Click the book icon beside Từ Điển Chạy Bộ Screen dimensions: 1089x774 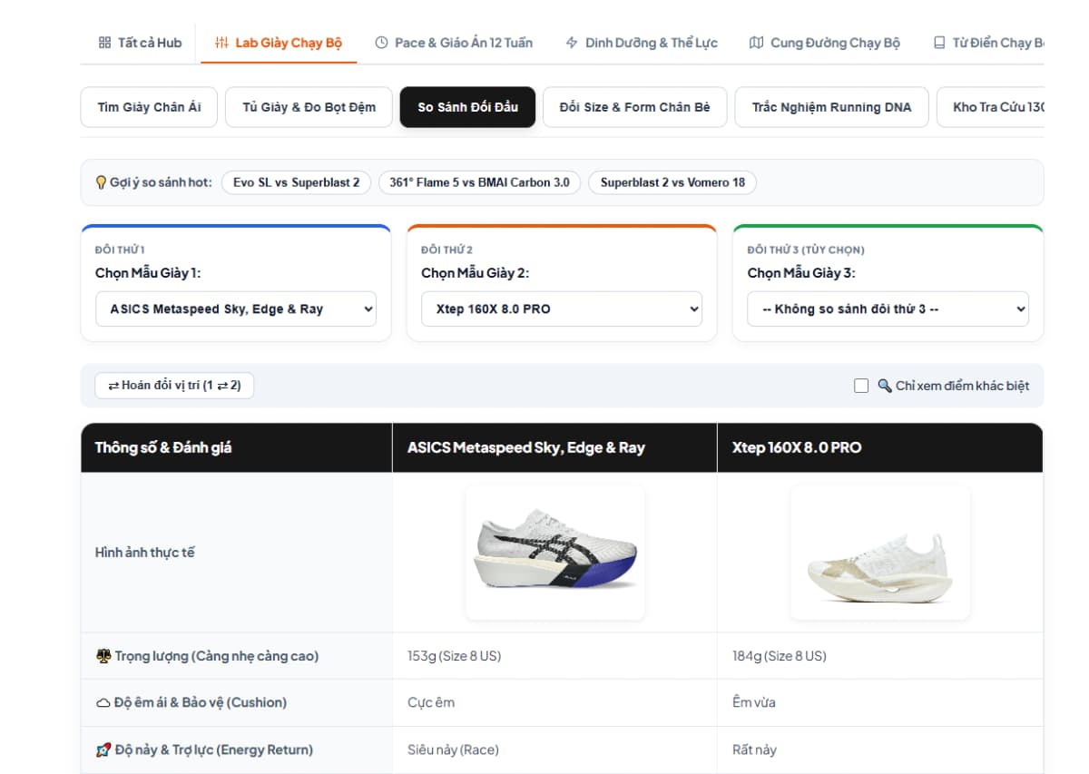939,43
